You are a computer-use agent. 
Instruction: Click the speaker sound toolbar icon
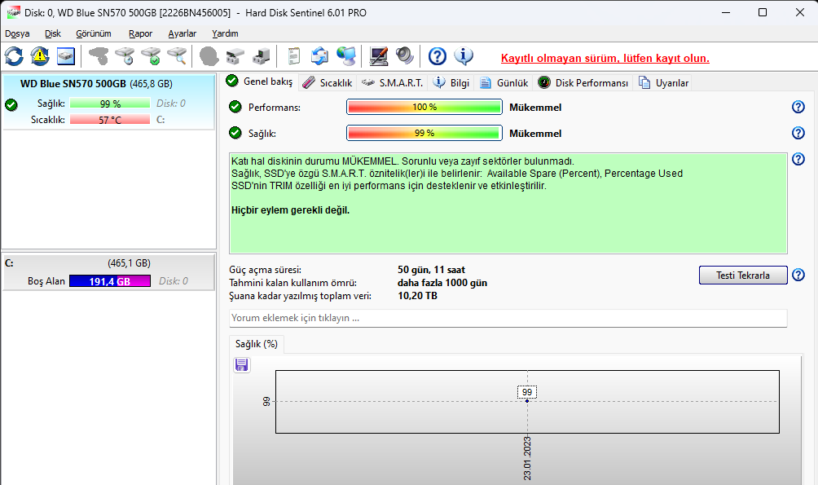coord(404,56)
